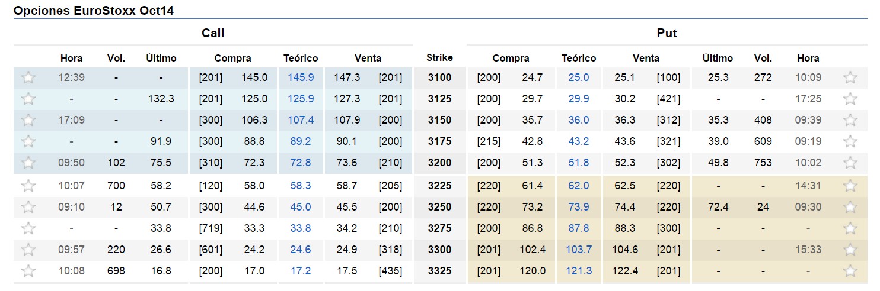Select strike 3200 cell

439,163
